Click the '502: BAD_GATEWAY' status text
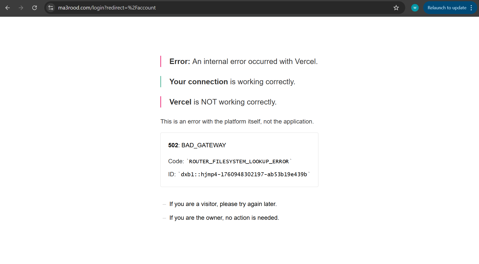The image size is (479, 264). pyautogui.click(x=197, y=145)
